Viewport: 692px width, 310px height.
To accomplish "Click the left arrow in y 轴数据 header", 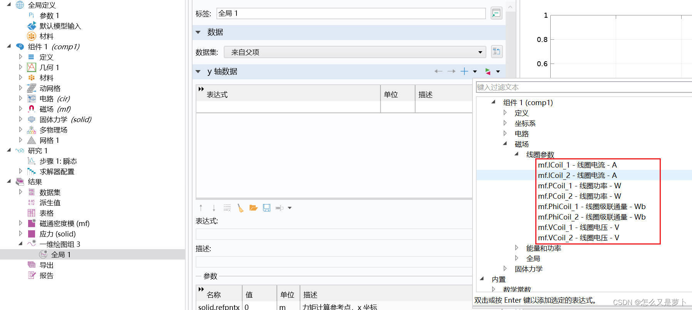I will 438,71.
